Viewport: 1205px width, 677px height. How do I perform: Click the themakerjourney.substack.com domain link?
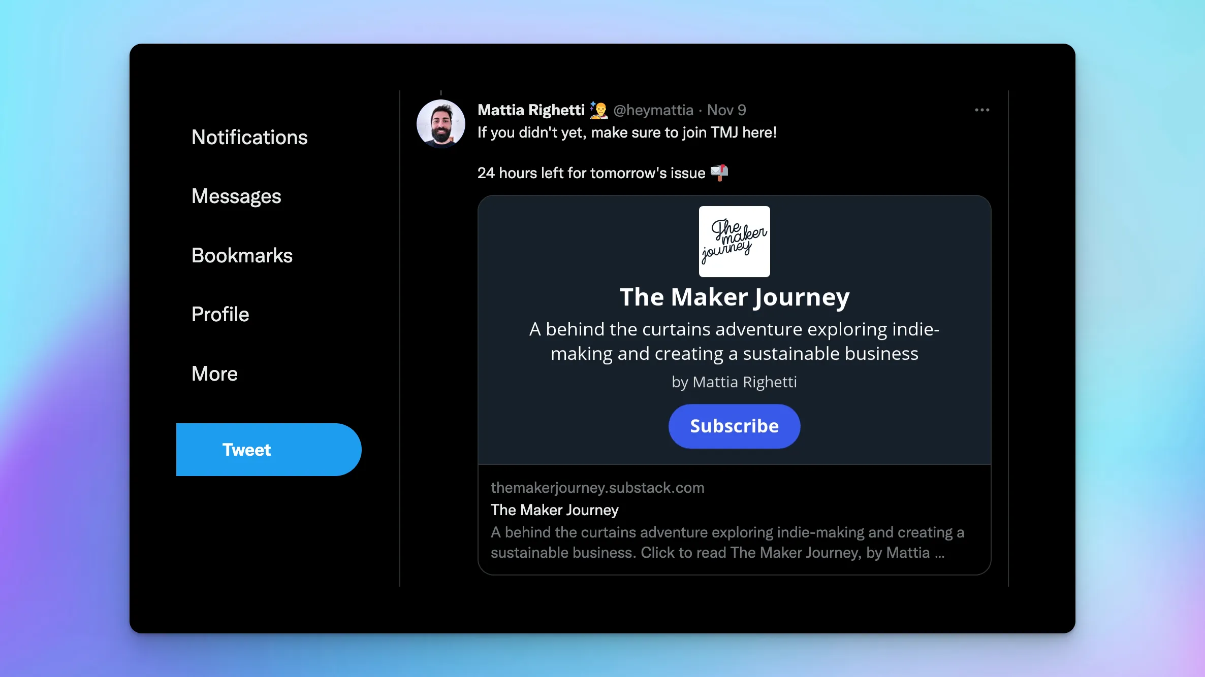pos(597,488)
